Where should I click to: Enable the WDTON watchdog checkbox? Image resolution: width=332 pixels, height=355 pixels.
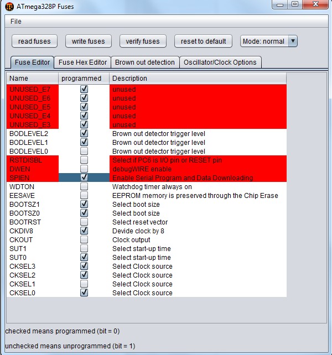(84, 186)
